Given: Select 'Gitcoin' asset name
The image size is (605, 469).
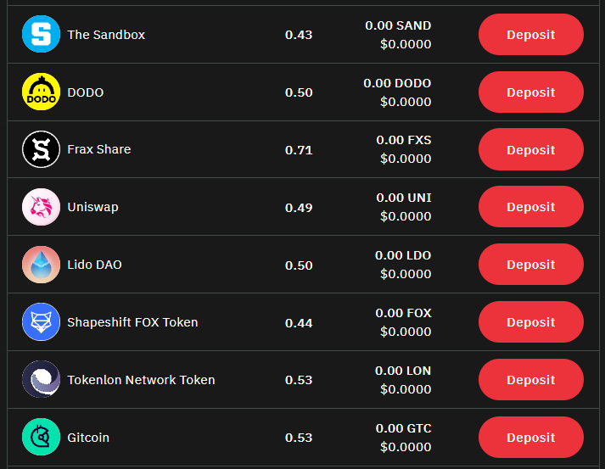Looking at the screenshot, I should pos(88,438).
